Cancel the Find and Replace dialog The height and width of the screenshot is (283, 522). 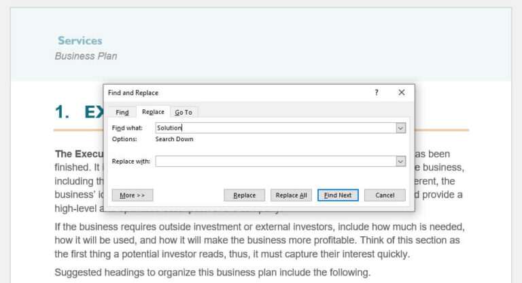[385, 195]
